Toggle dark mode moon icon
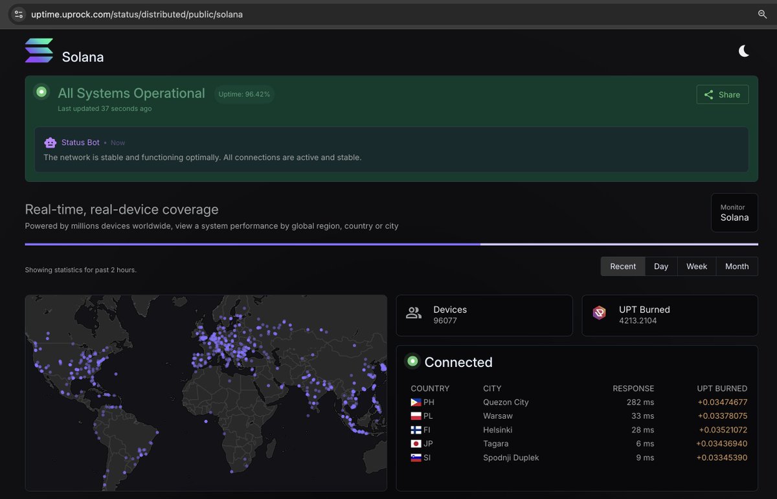The width and height of the screenshot is (777, 499). (744, 51)
